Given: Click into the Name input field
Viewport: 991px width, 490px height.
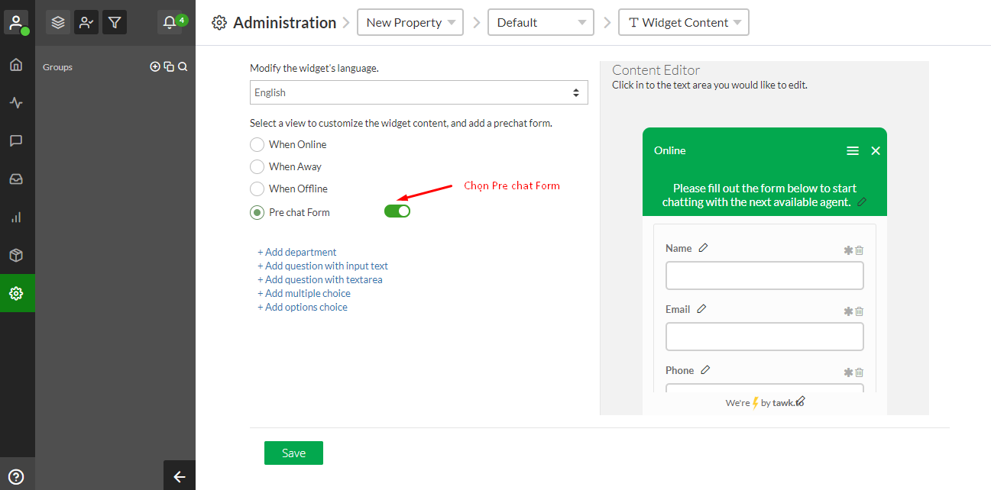Looking at the screenshot, I should [x=765, y=276].
